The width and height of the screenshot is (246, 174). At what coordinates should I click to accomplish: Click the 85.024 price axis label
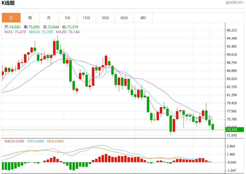pyautogui.click(x=232, y=79)
